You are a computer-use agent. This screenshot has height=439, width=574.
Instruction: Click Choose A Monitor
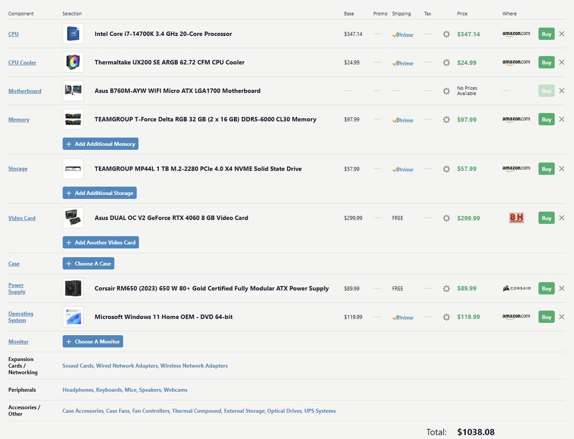(x=92, y=341)
